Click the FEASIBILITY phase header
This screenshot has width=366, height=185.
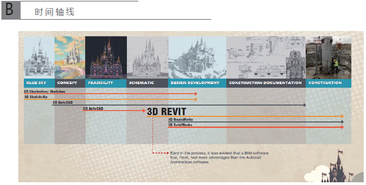tap(100, 83)
